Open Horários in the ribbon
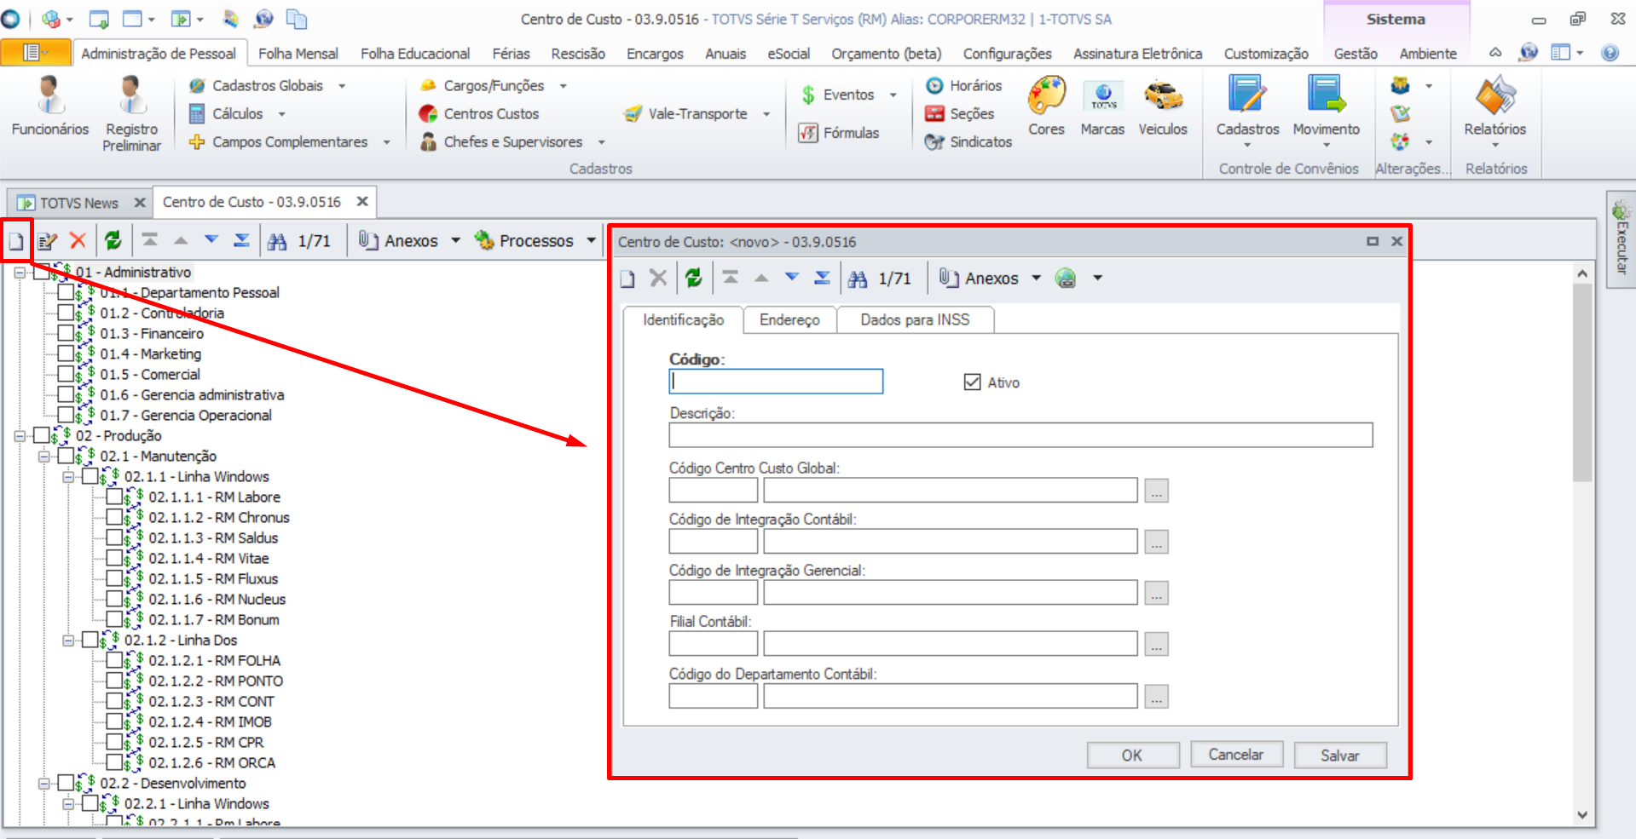 tap(964, 85)
